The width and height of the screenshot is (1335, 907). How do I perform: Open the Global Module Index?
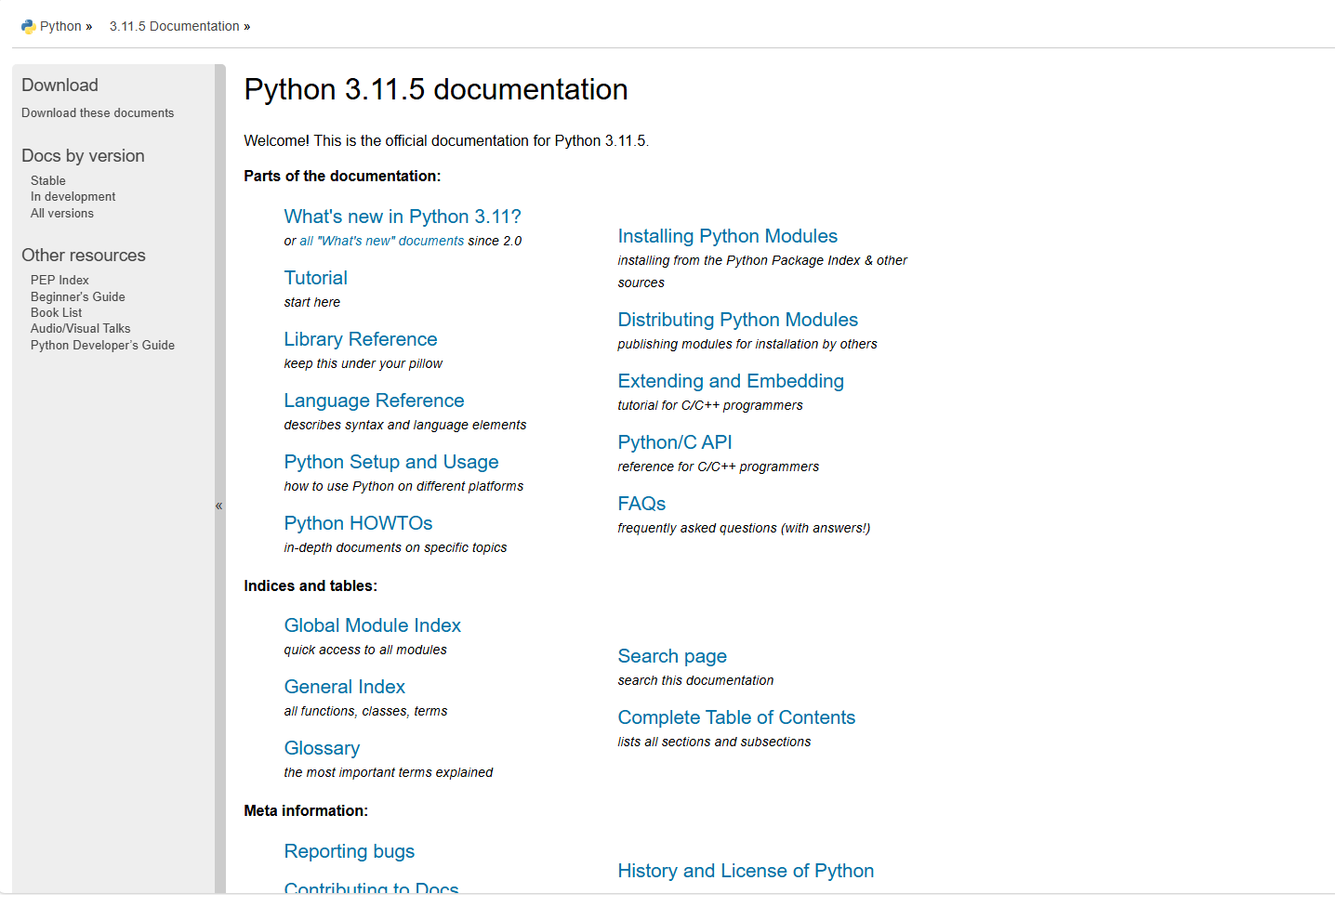pyautogui.click(x=372, y=625)
